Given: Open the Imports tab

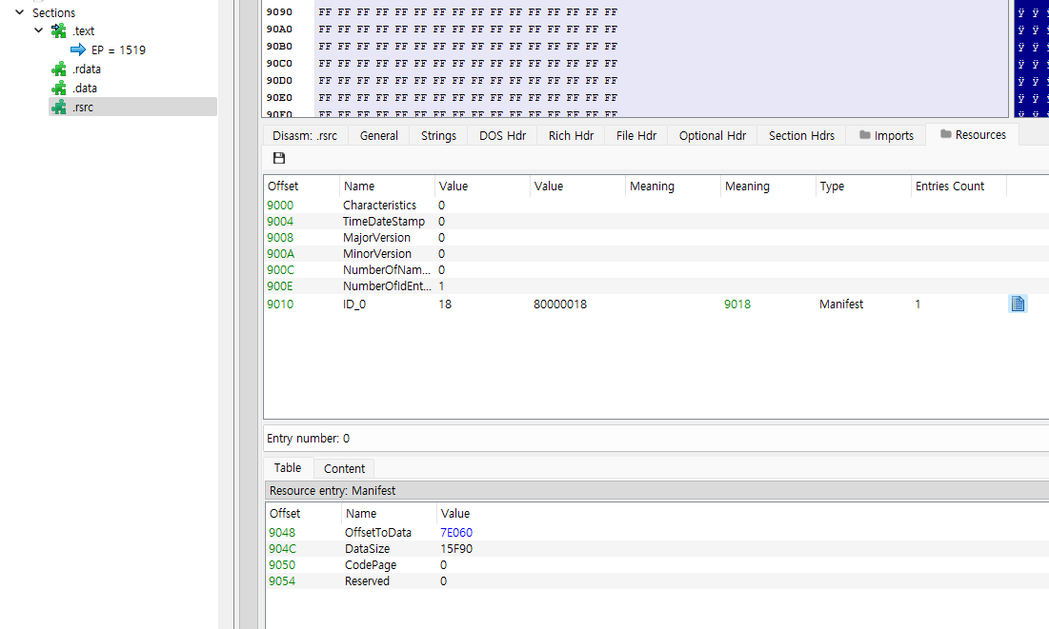Looking at the screenshot, I should pyautogui.click(x=886, y=136).
